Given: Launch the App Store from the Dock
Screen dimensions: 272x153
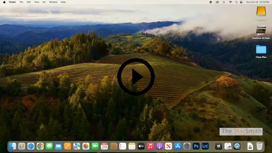Looking at the screenshot, I should (x=178, y=146).
